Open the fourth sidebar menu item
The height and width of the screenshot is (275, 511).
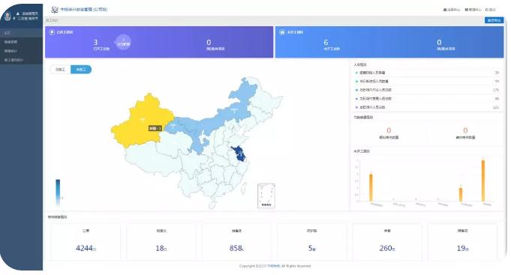click(21, 60)
